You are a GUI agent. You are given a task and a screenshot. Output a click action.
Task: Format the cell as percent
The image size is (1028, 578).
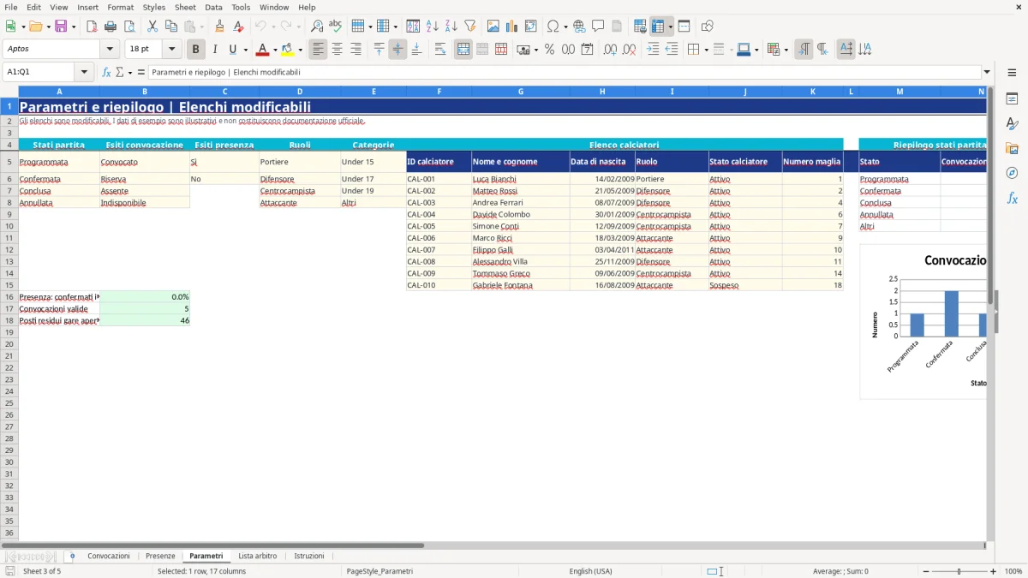[x=550, y=50]
